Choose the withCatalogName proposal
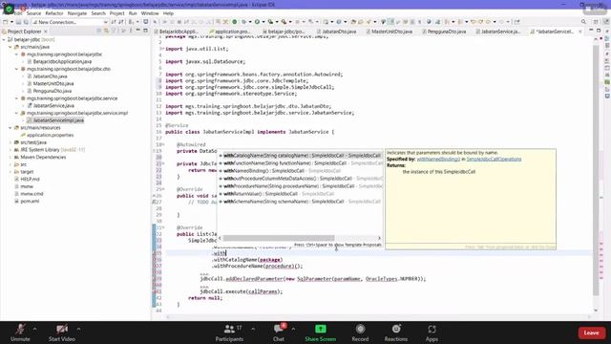Viewport: 611px width, 344px height. [300, 156]
